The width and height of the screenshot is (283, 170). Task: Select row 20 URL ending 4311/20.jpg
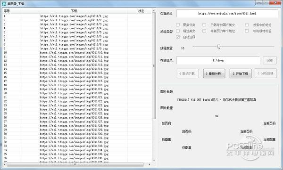74,93
